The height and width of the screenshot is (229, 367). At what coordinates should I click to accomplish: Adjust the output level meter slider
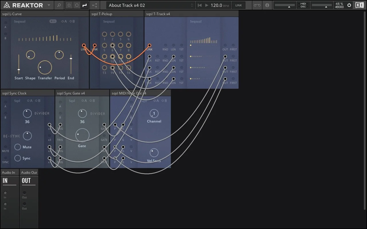322,5
